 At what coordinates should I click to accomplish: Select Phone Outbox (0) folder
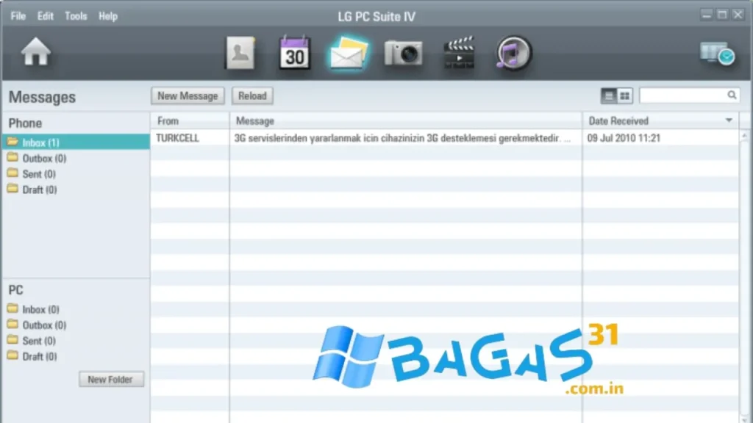coord(44,158)
